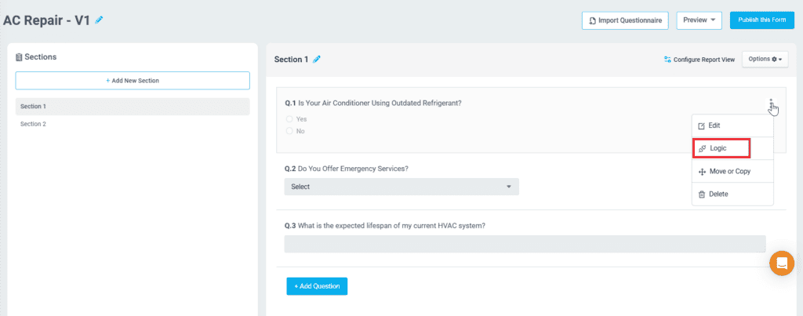Click the Sections clipboard icon

pos(19,57)
